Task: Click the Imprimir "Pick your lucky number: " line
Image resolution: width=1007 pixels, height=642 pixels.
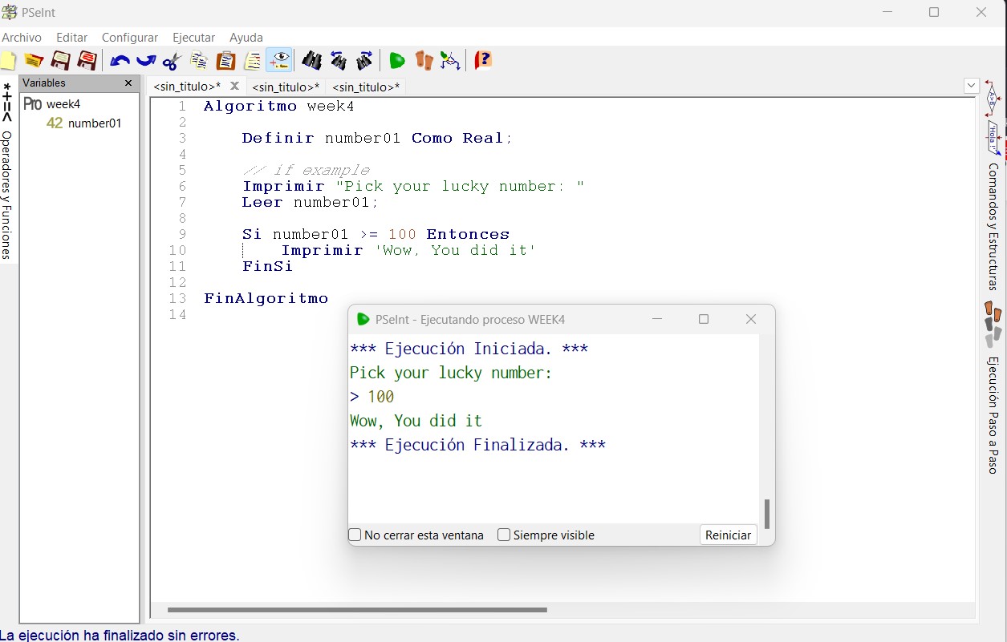Action: (413, 186)
